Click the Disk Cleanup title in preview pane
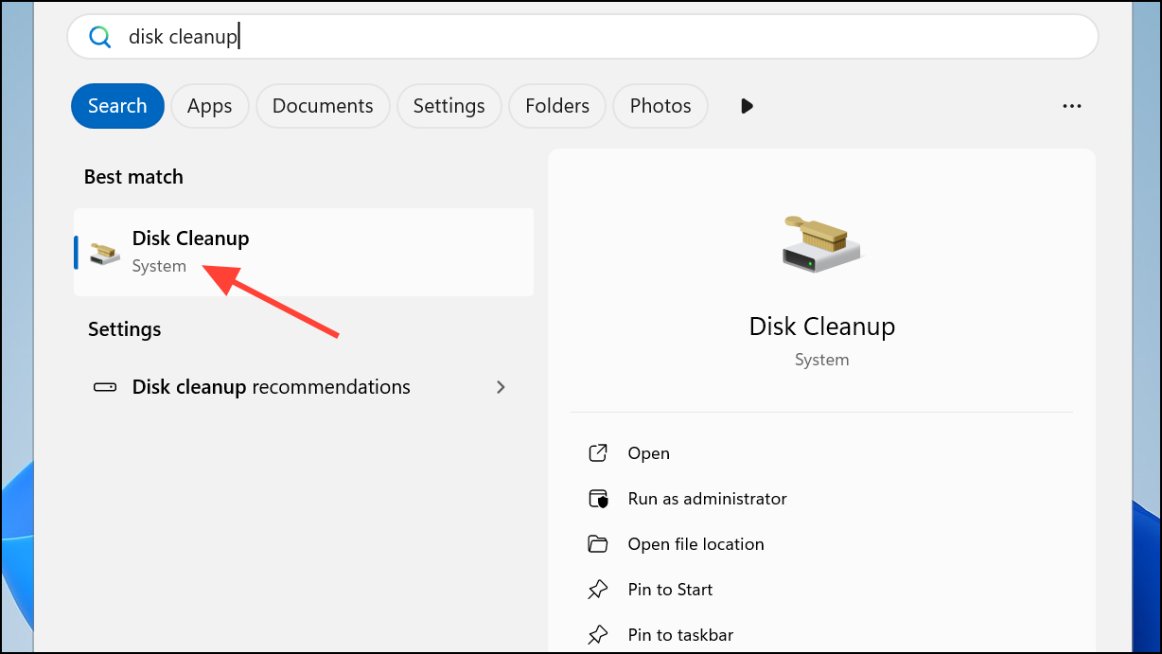 point(821,327)
